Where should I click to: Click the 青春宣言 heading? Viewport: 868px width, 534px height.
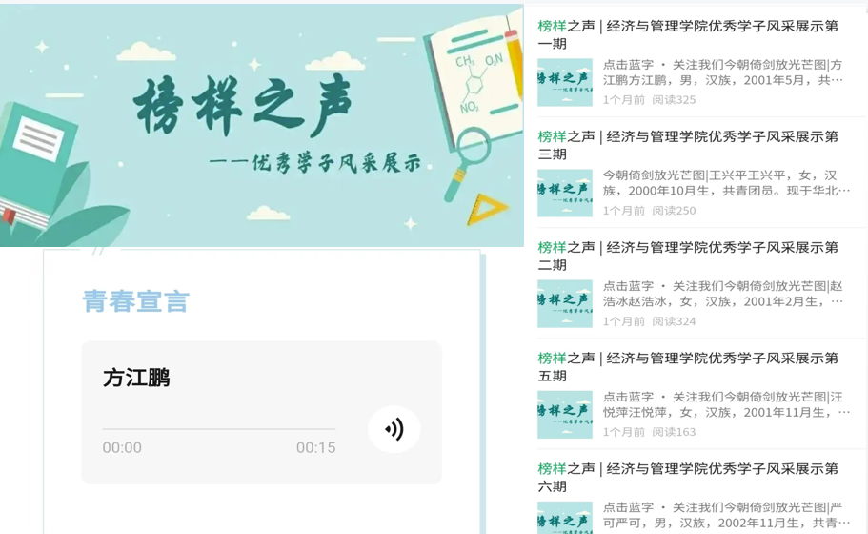click(x=136, y=301)
